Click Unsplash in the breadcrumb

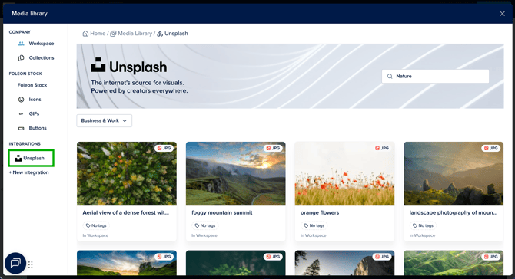(176, 34)
